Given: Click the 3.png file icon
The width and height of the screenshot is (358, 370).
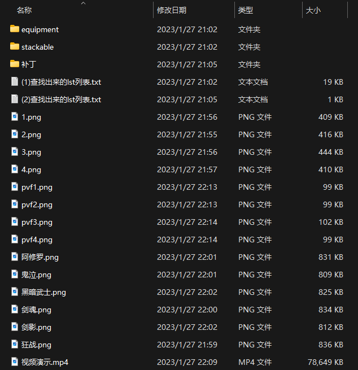Looking at the screenshot, I should tap(15, 151).
